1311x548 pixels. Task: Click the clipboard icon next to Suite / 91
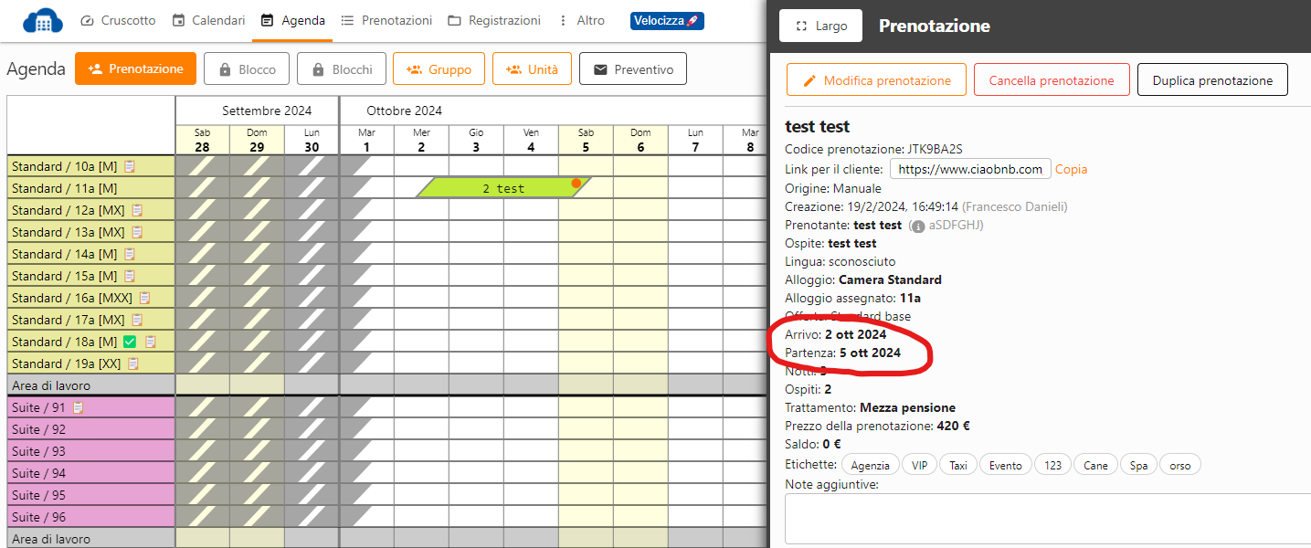tap(78, 407)
